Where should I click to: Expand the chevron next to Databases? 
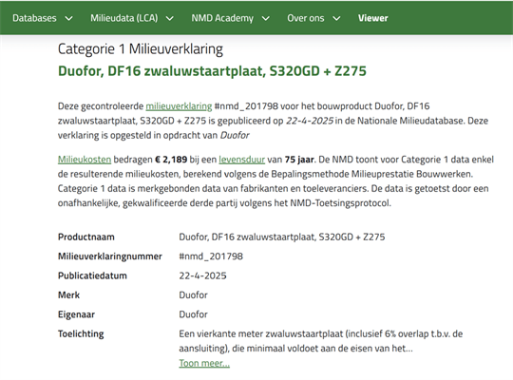pos(68,18)
